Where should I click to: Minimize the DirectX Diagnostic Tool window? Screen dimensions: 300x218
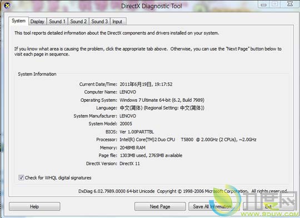coord(264,4)
